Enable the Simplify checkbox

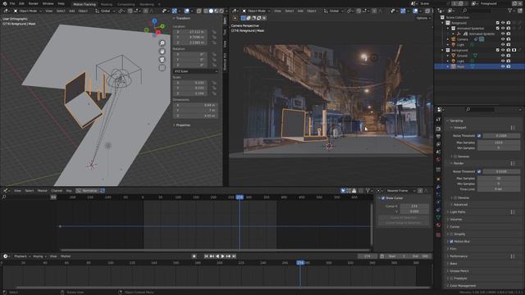click(x=451, y=234)
